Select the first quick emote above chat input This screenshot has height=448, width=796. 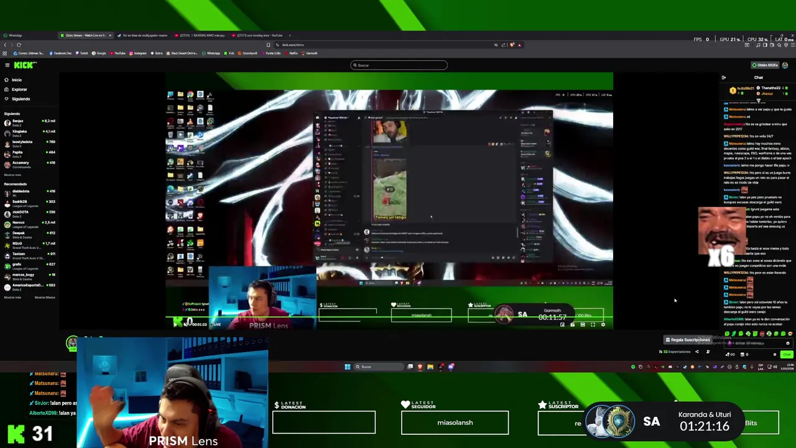pos(727,334)
